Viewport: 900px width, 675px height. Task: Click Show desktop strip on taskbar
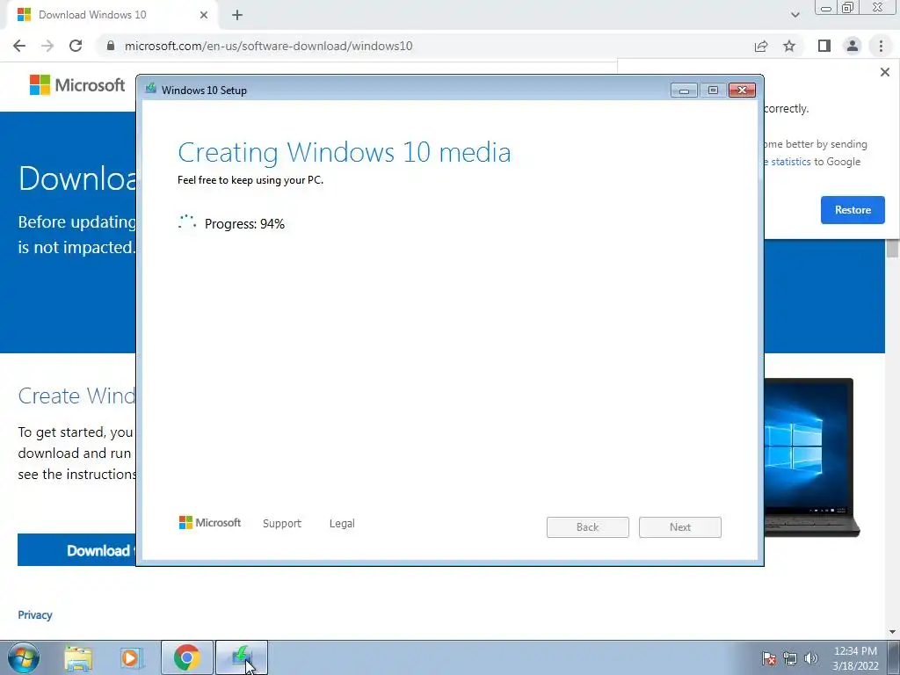tap(894, 657)
